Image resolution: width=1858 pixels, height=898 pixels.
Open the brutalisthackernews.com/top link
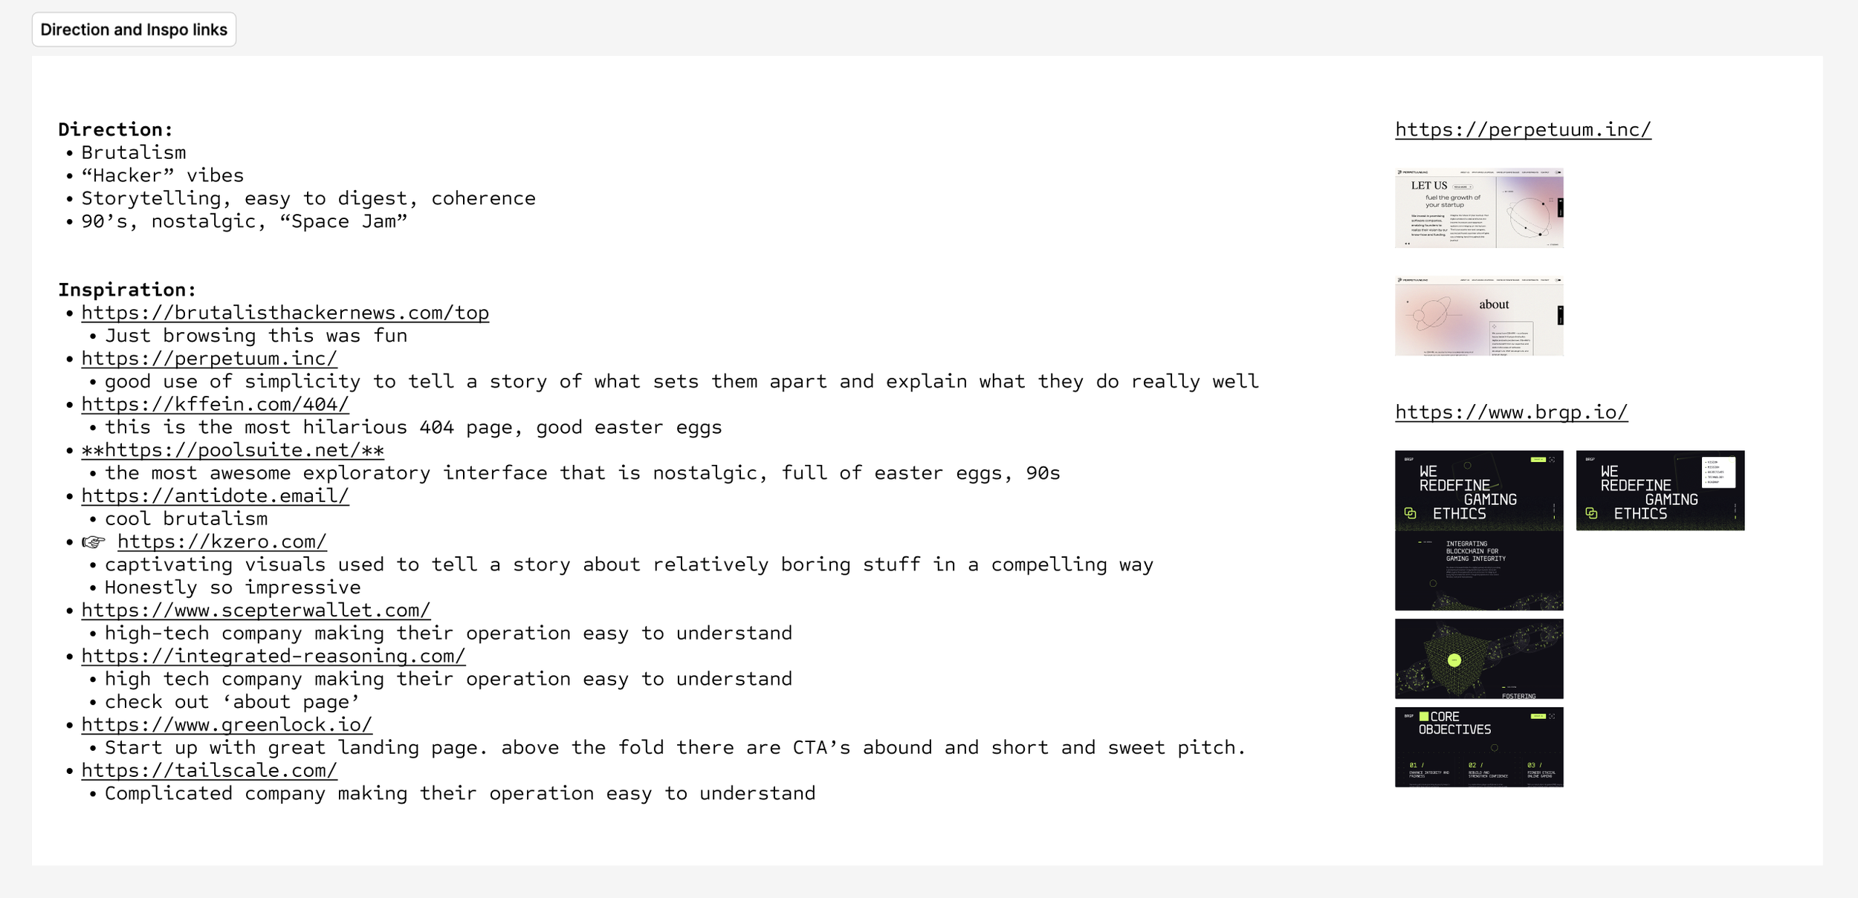[x=285, y=313]
